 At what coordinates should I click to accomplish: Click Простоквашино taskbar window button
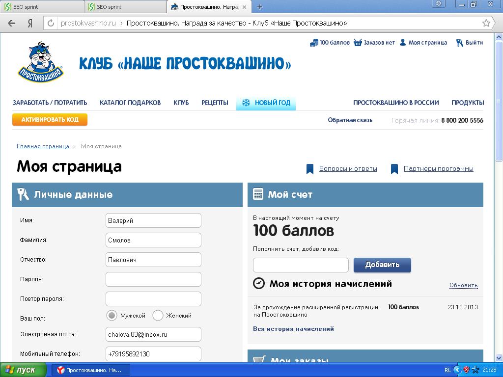coord(90,370)
